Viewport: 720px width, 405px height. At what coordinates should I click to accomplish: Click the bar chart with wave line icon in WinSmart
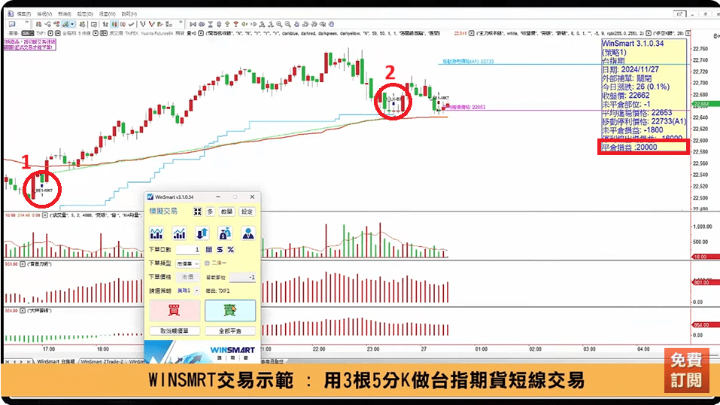156,233
